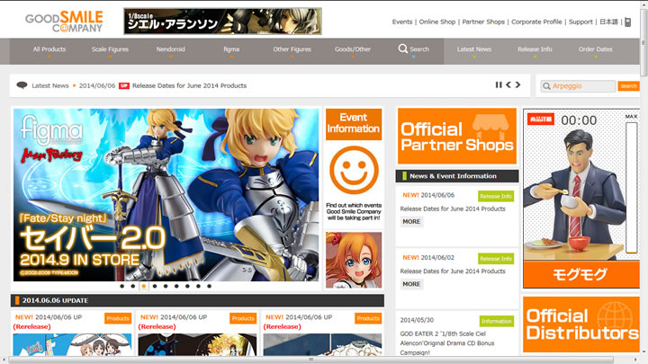Viewport: 648px width, 364px height.
Task: Open GOD EATER 2 news article
Action: tap(447, 343)
